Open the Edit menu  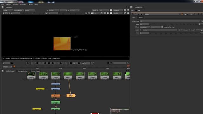pyautogui.click(x=3, y=4)
